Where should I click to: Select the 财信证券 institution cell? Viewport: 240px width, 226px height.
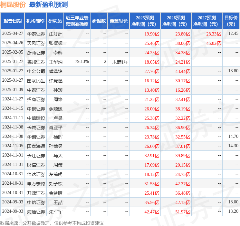36,165
